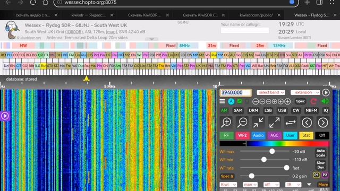Click the WF max slider handle
The image size is (340, 191).
[272, 151]
